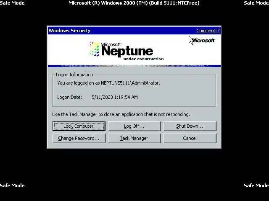
Task: Open Change Password dialog
Action: point(79,138)
